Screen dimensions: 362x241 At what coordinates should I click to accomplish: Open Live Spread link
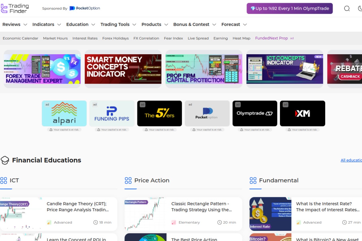point(198,38)
